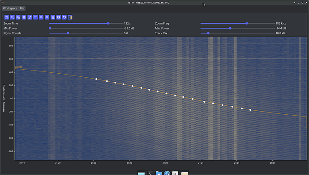
Task: Click the 'Zoom Time' label
Action: tap(11, 23)
